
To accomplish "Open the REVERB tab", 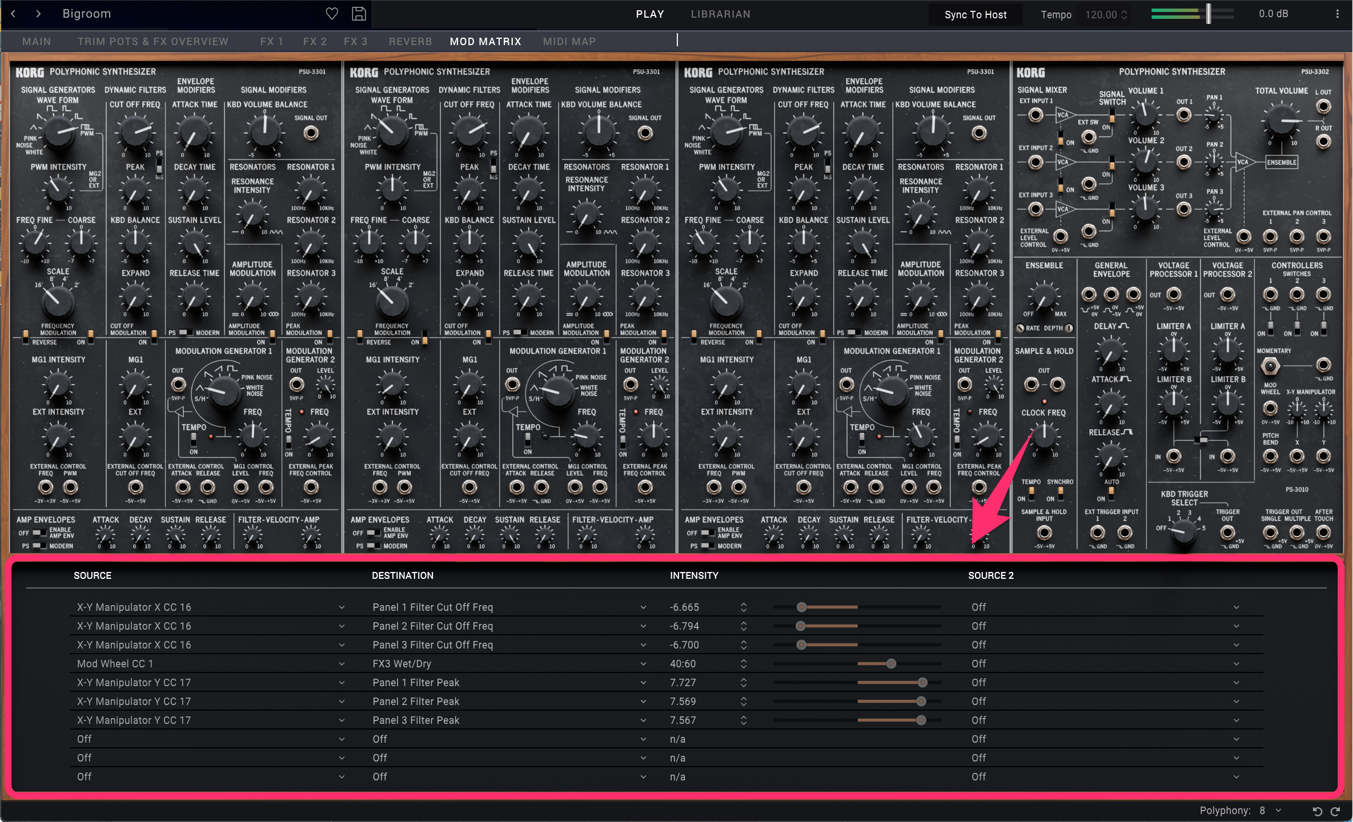I will [x=410, y=41].
